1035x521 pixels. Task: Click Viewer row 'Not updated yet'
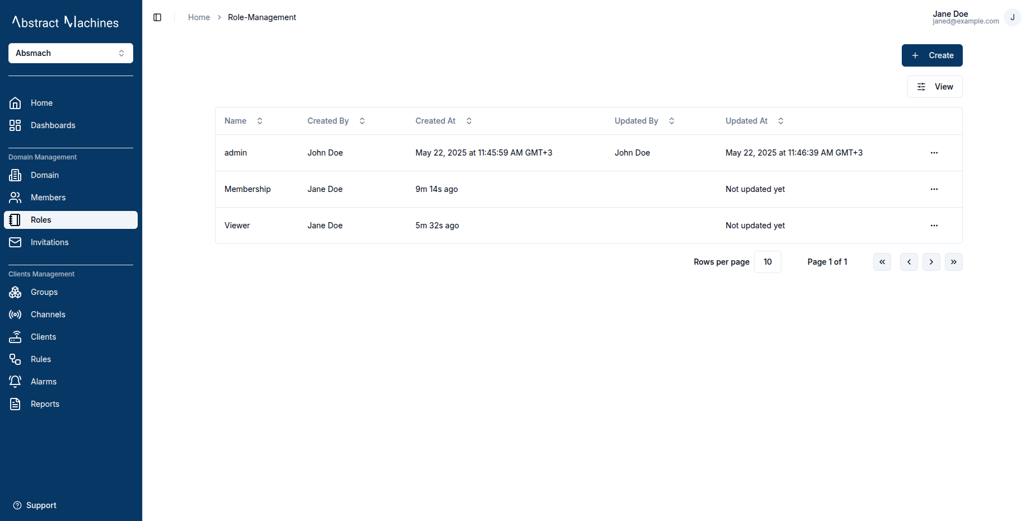click(x=755, y=226)
